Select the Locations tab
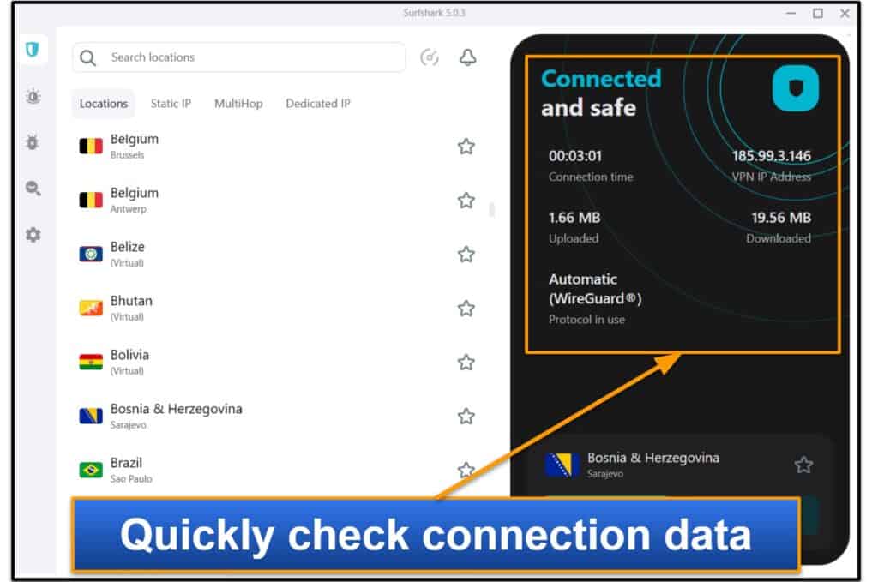Viewport: 878px width, 582px height. pyautogui.click(x=103, y=104)
